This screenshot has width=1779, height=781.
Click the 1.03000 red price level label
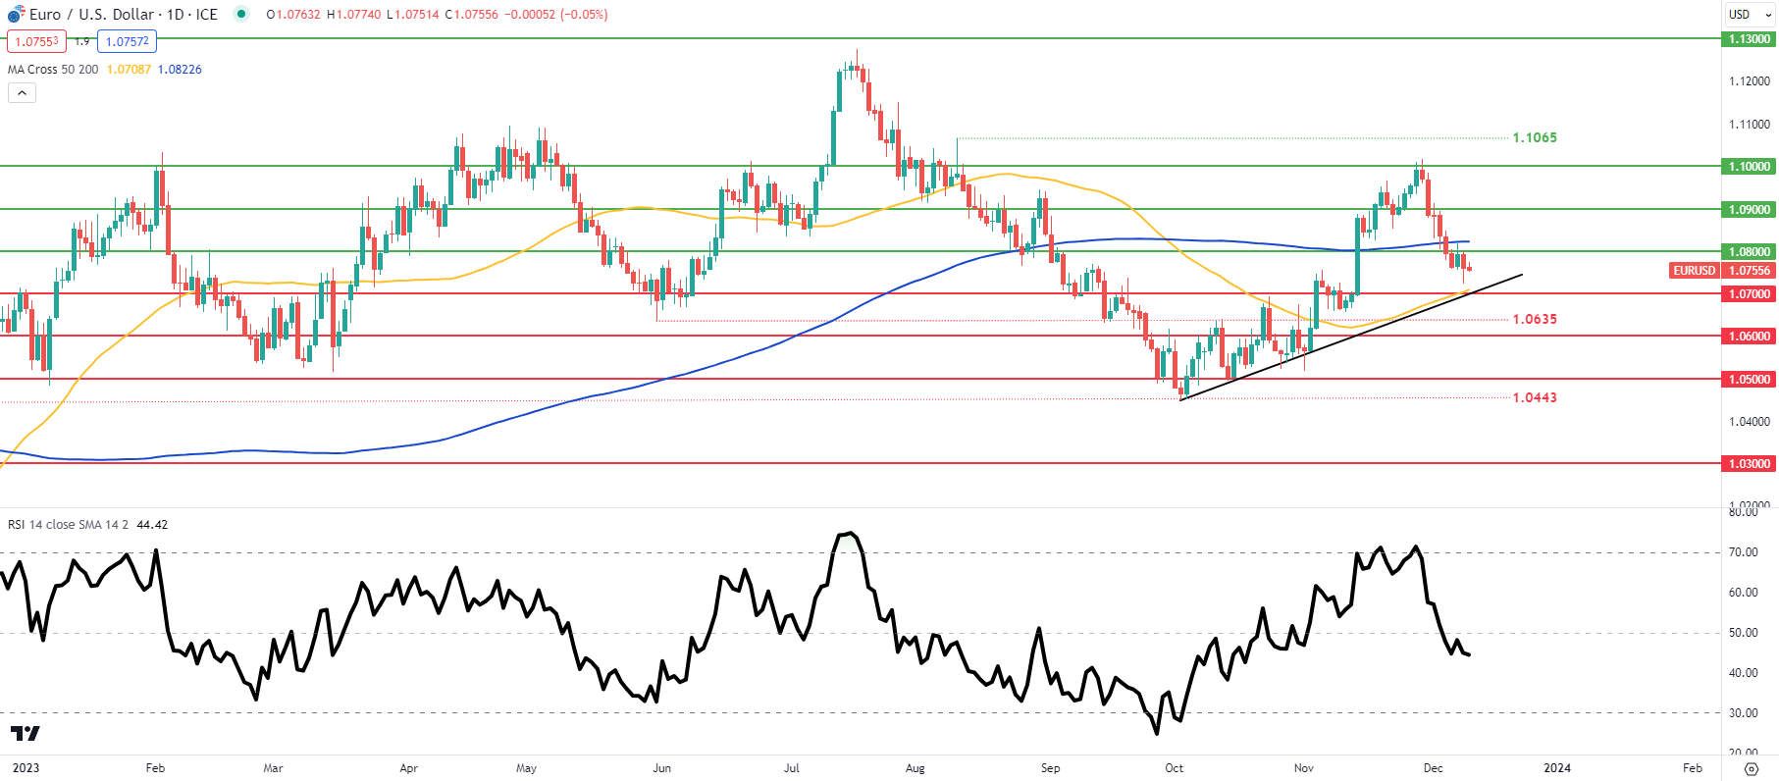pos(1749,464)
